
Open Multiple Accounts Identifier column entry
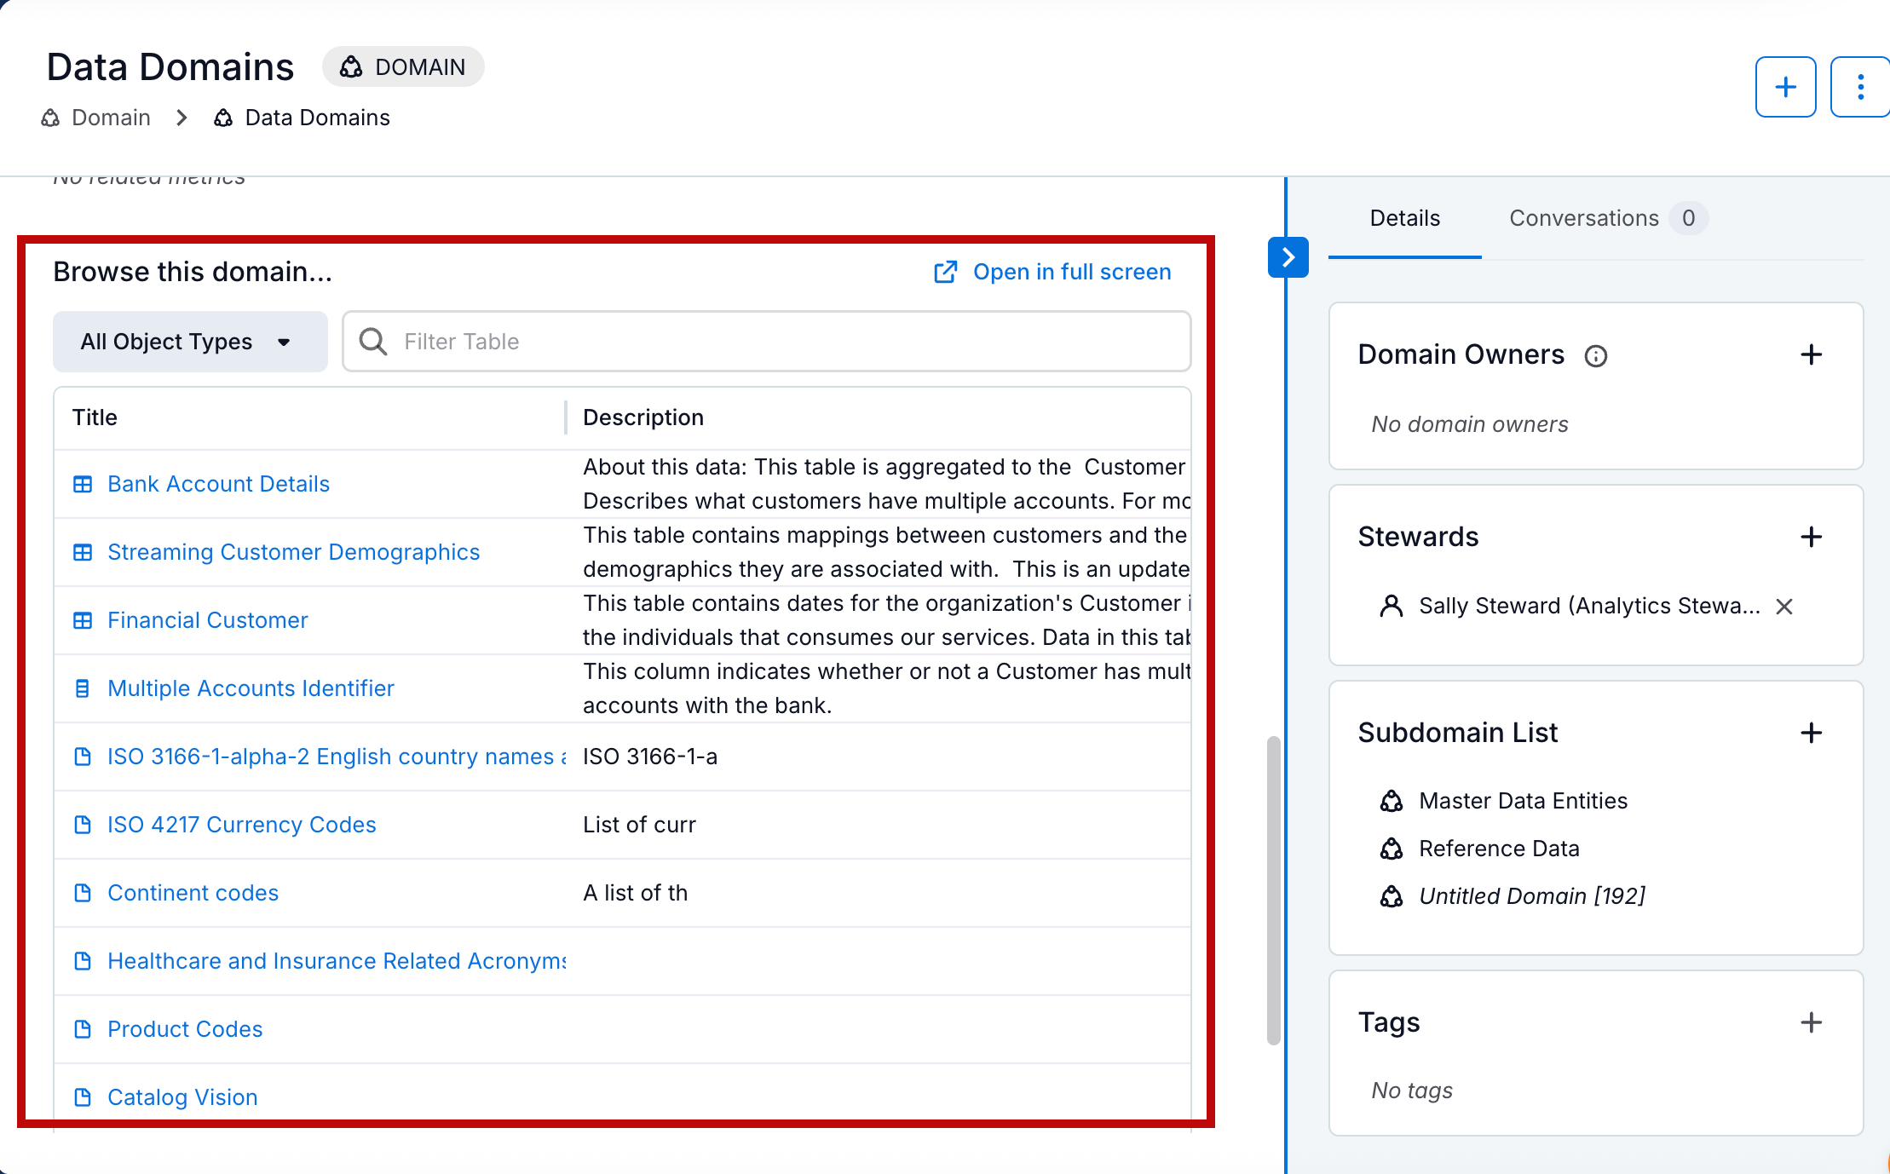coord(251,688)
